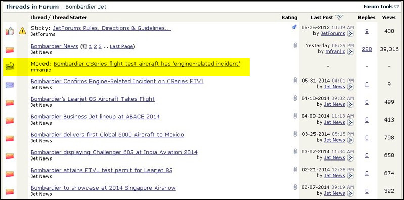Click the locked thread icon beside sticky thread
404x200 pixels.
pyautogui.click(x=10, y=31)
